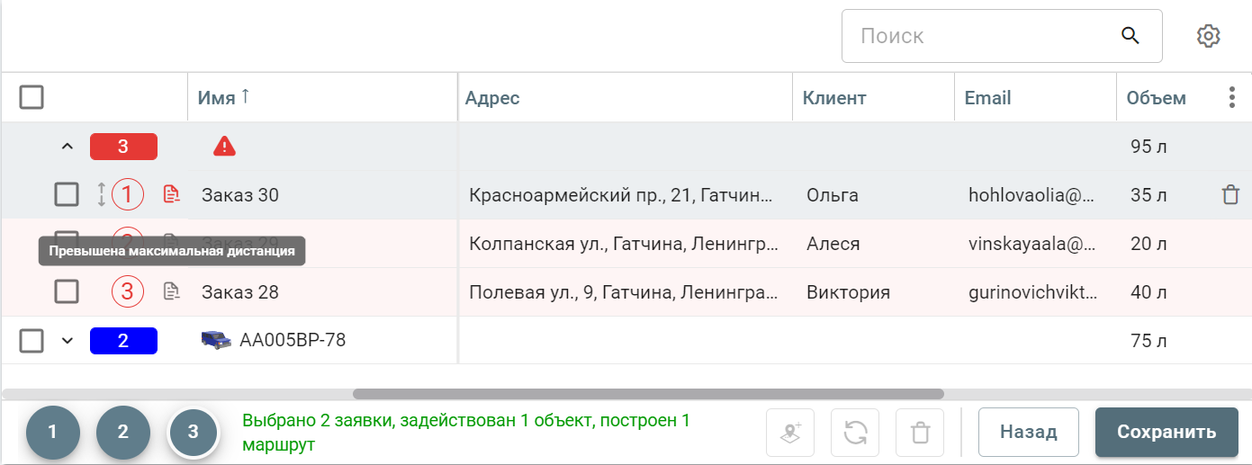The width and height of the screenshot is (1252, 465).
Task: Click the refresh routes icon
Action: click(x=854, y=433)
